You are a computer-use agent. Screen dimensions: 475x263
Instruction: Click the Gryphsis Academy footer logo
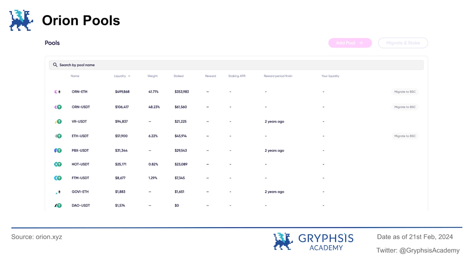point(313,241)
